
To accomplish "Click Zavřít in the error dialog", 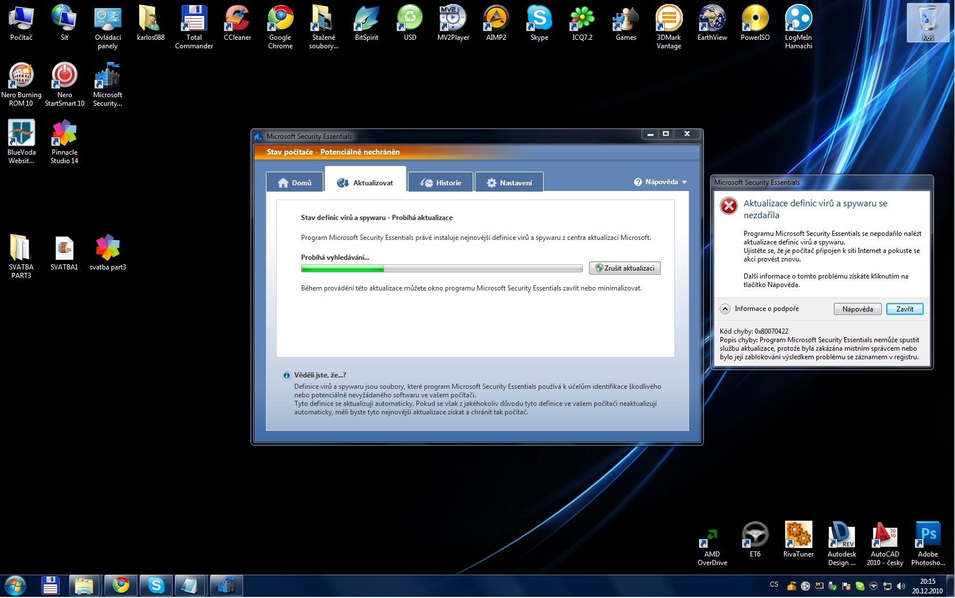I will (x=904, y=309).
